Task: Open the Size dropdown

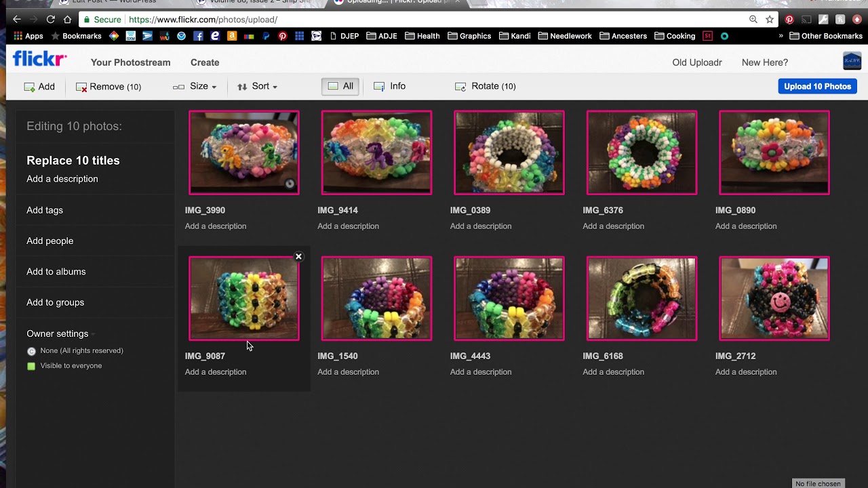Action: tap(195, 86)
